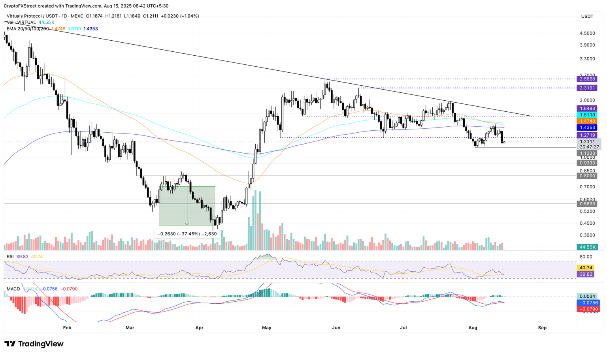Click the cyan 1.5119 EMA price tag
The height and width of the screenshot is (355, 607).
click(x=586, y=115)
